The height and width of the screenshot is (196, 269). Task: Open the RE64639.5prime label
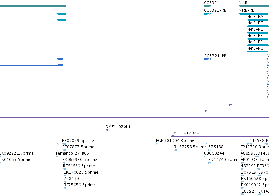79,166
